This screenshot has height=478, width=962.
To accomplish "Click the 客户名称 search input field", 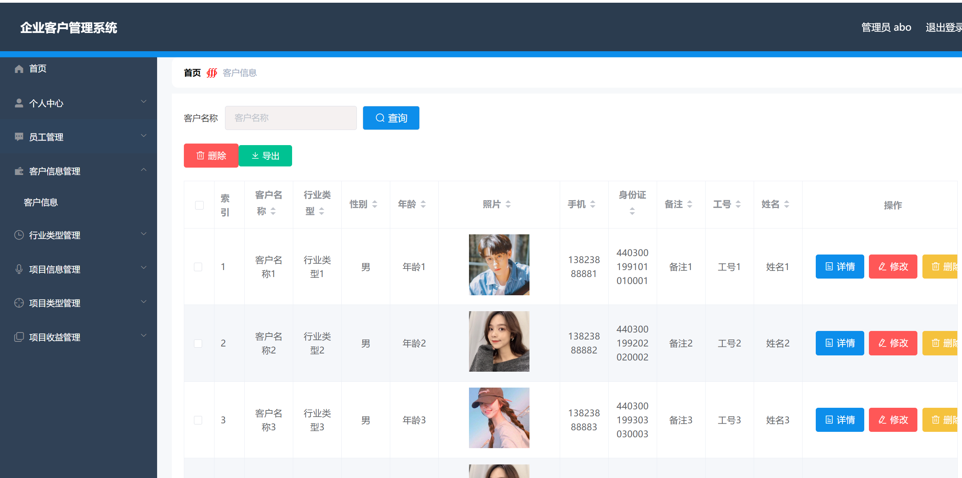I will coord(291,118).
